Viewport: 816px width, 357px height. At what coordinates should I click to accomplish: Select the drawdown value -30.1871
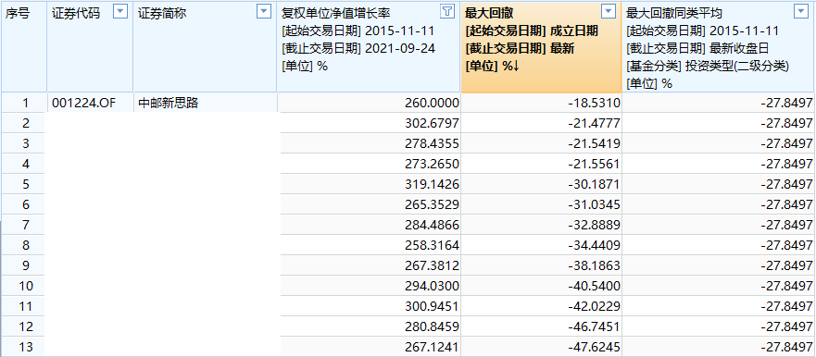(595, 184)
